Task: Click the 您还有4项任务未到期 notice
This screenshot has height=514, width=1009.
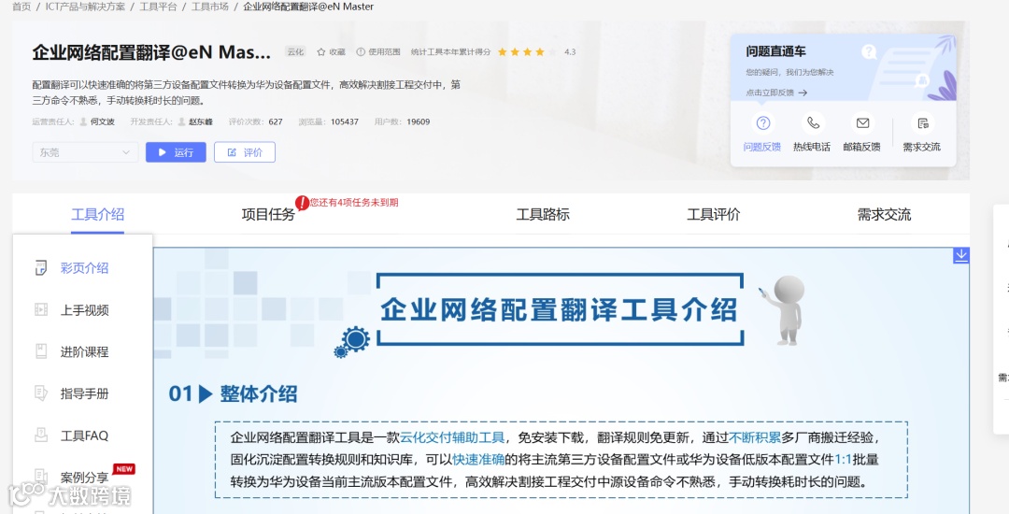Action: click(354, 203)
